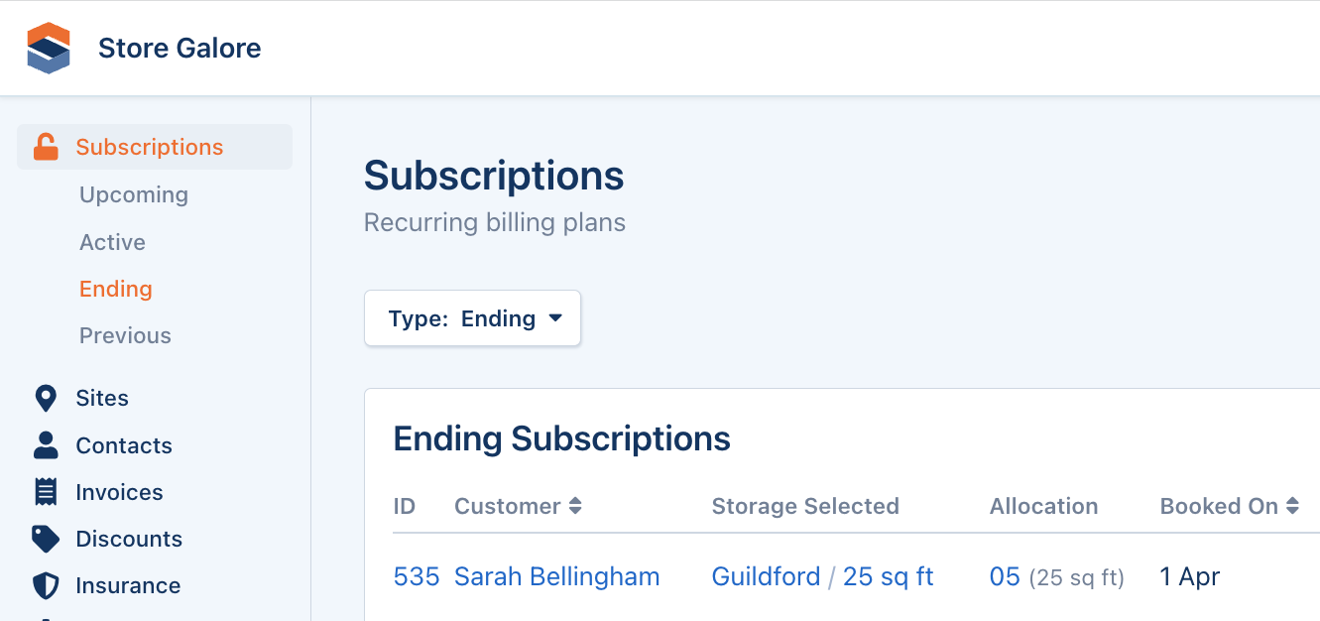Select Active in the sidebar
Image resolution: width=1320 pixels, height=621 pixels.
point(112,242)
